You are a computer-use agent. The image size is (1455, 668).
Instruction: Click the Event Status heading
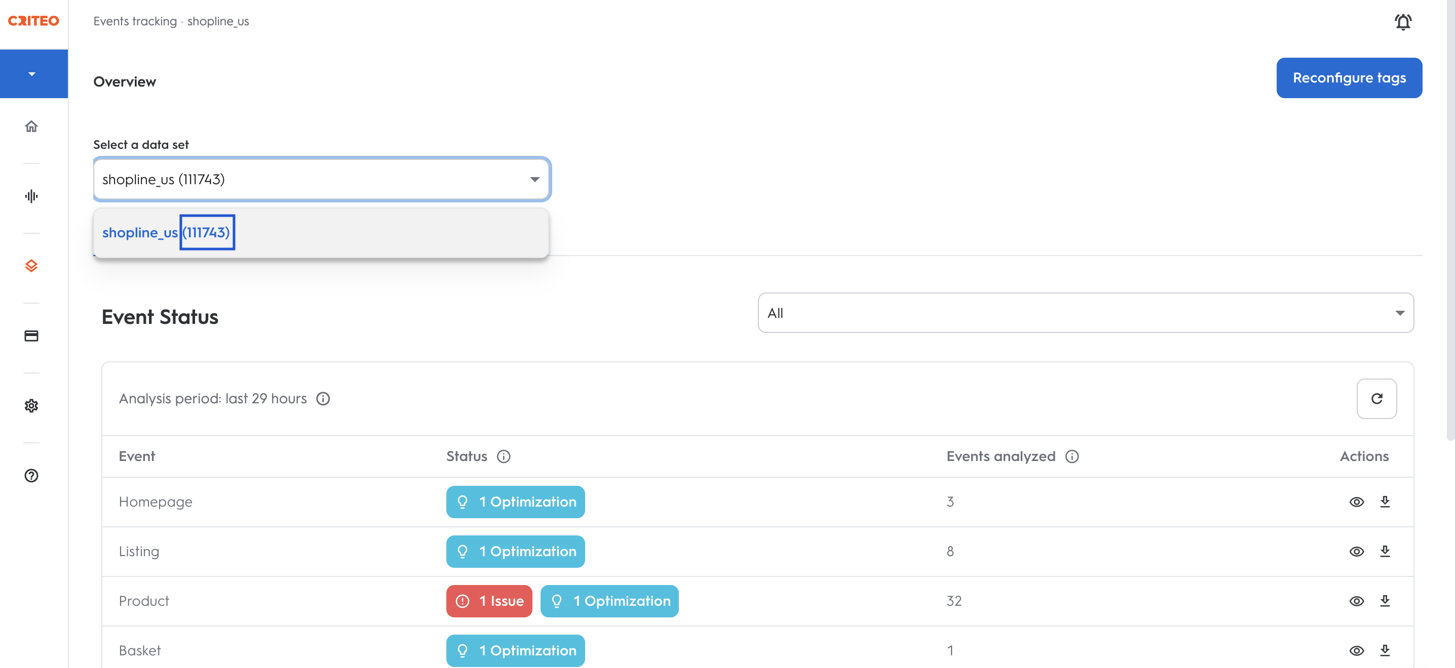[160, 317]
